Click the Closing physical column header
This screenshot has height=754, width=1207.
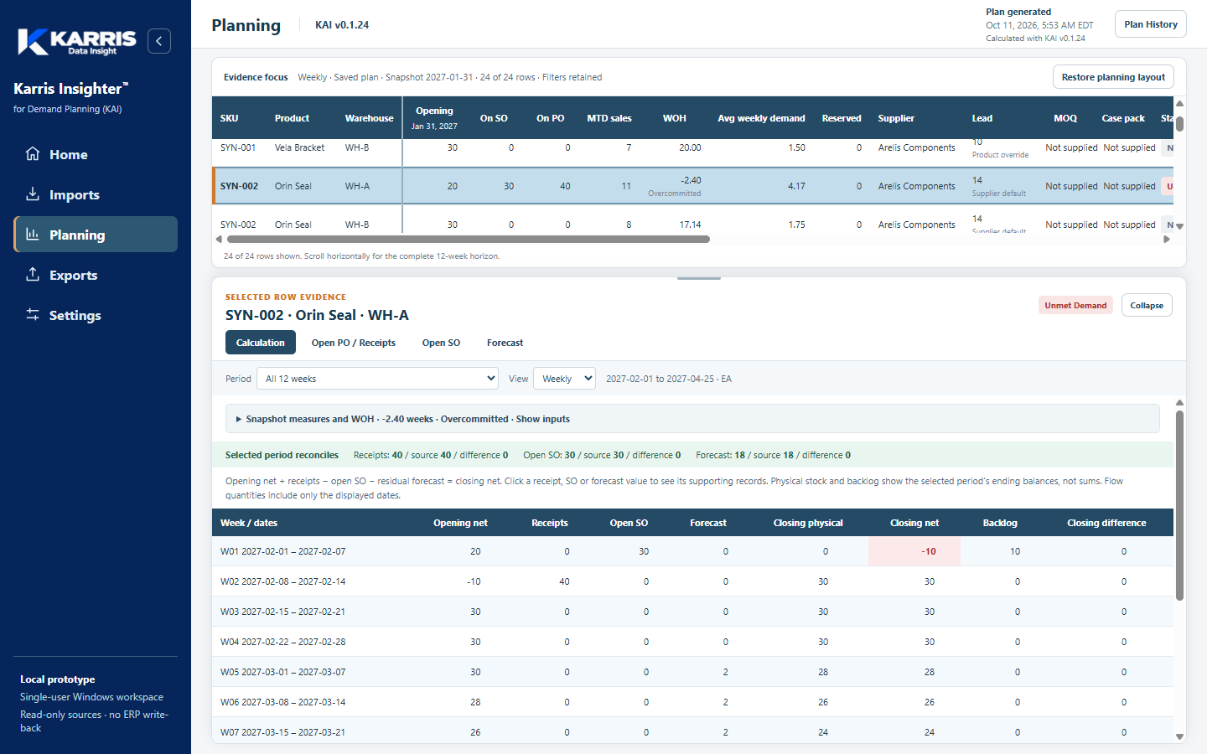pyautogui.click(x=808, y=523)
